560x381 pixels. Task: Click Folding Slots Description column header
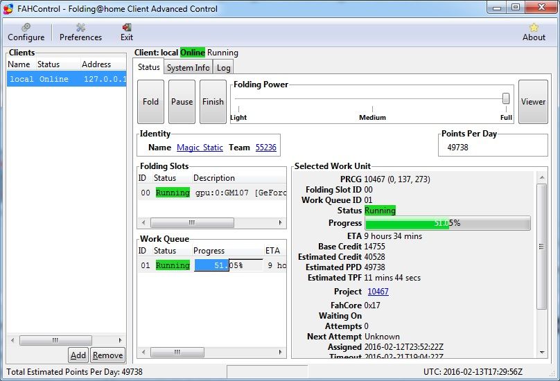(239, 178)
